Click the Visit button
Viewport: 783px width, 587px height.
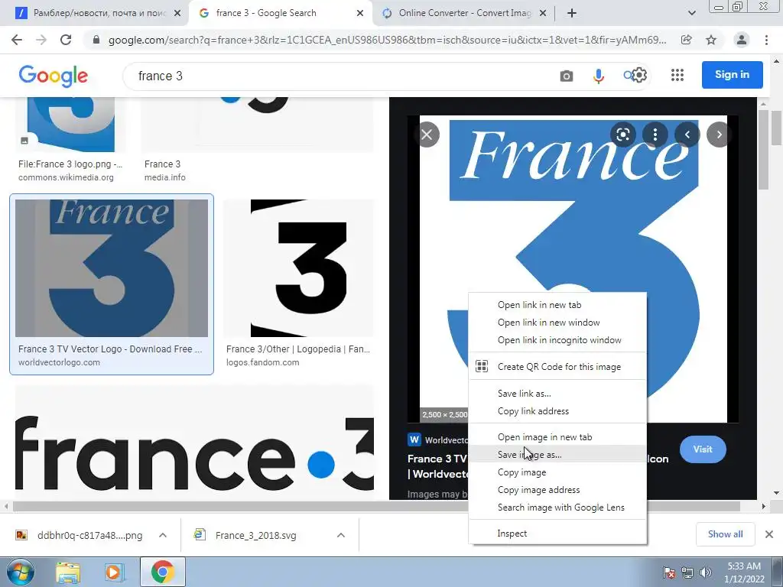[x=703, y=449]
